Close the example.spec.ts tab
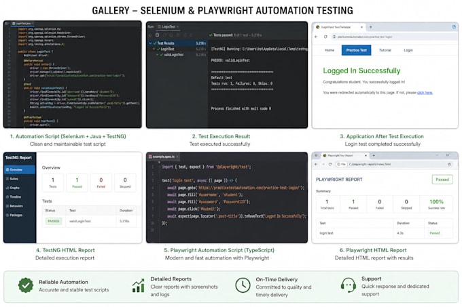 (x=177, y=157)
